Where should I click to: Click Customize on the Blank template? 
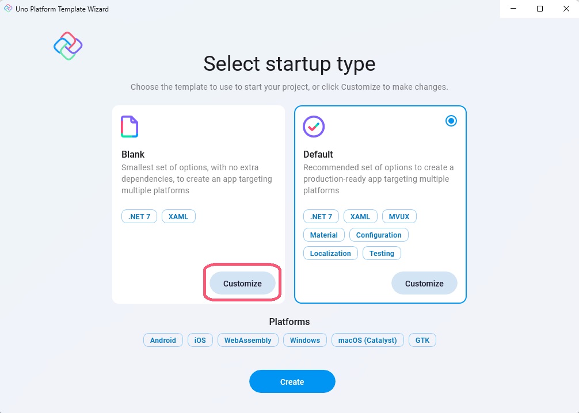point(242,283)
